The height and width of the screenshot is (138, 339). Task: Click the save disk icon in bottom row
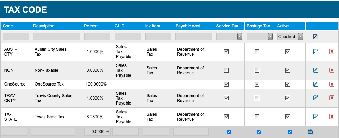click(x=310, y=132)
